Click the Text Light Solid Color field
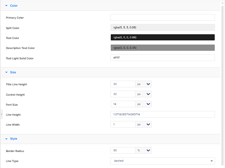 pos(163,58)
